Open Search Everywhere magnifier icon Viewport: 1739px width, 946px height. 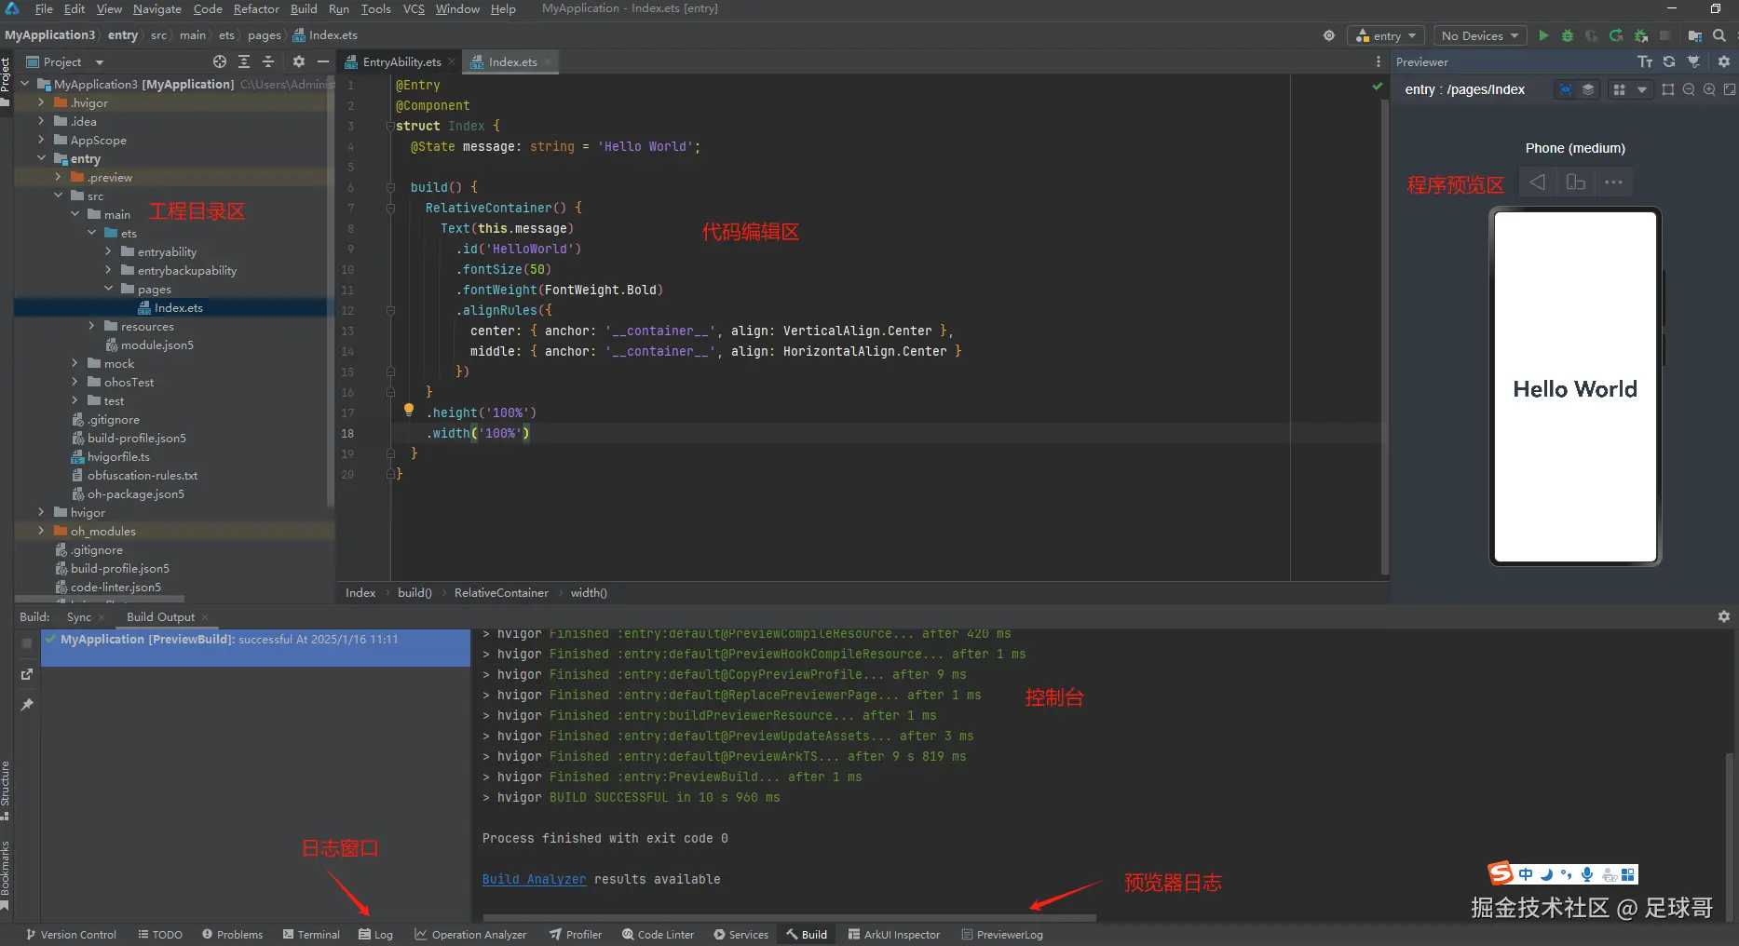pos(1719,35)
